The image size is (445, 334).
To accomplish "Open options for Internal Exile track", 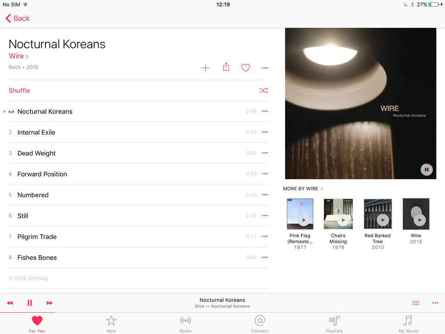I will [x=265, y=132].
